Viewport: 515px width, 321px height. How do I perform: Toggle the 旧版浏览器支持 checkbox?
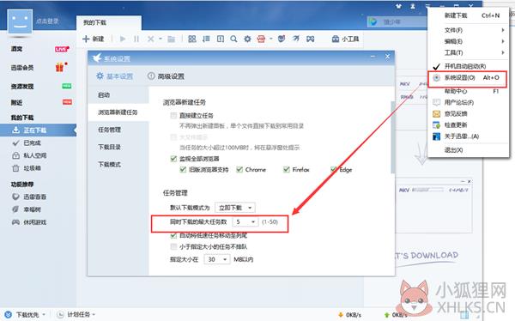[x=183, y=170]
